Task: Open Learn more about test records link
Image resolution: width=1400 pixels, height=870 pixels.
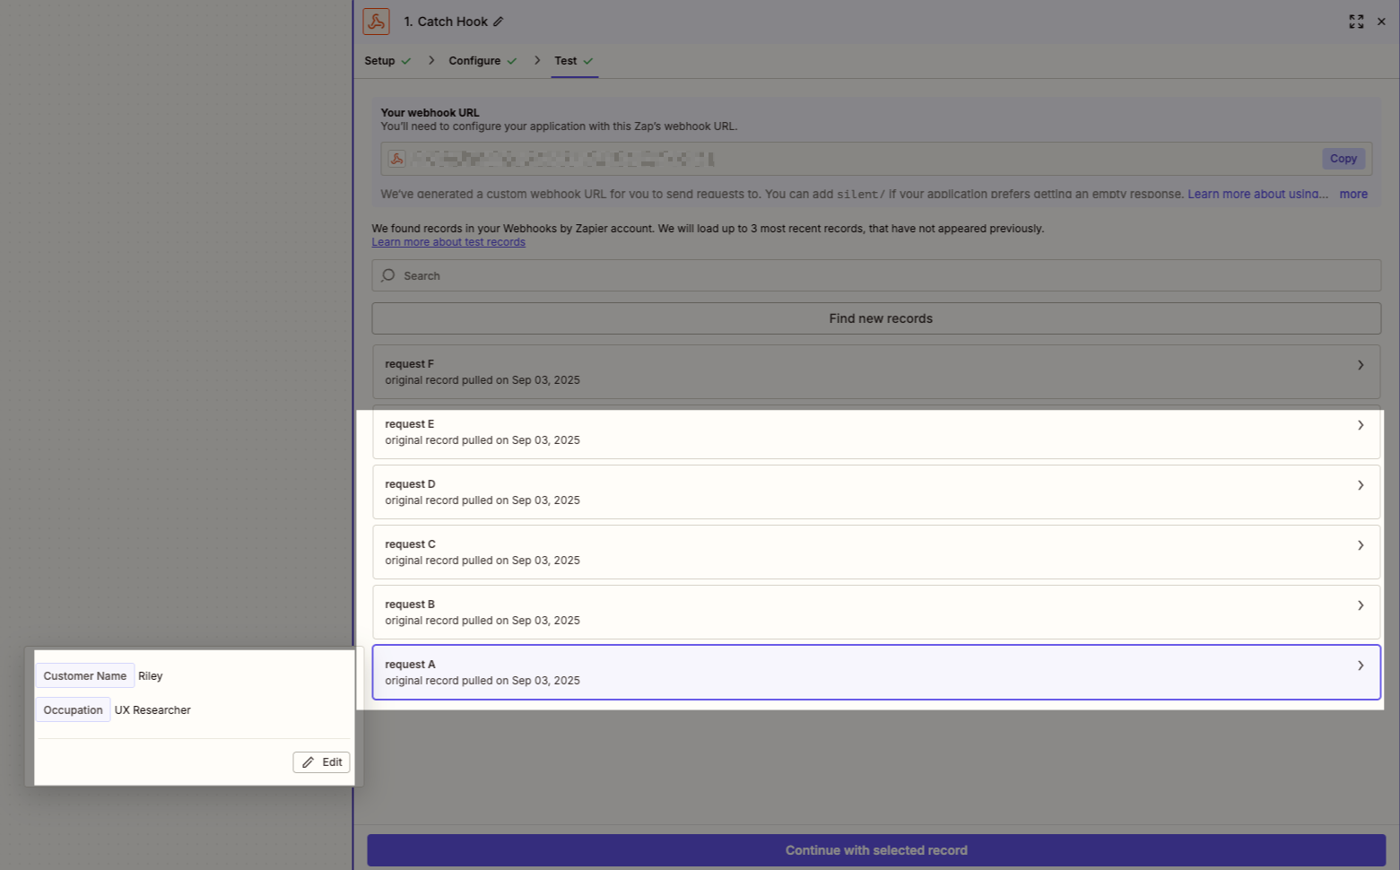Action: tap(448, 242)
